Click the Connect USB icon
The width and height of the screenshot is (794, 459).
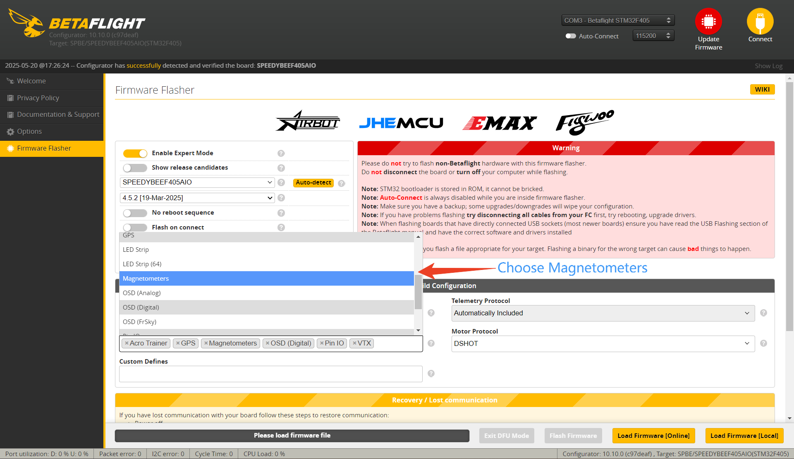pos(760,21)
